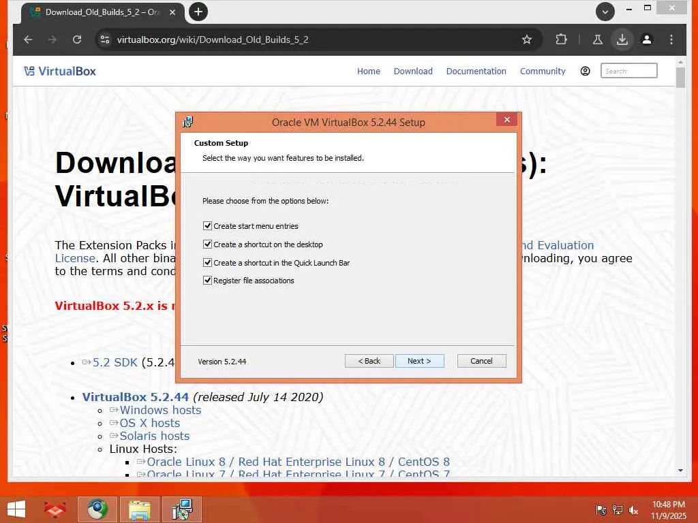The height and width of the screenshot is (523, 698).
Task: Open the network tray icon
Action: tap(618, 510)
